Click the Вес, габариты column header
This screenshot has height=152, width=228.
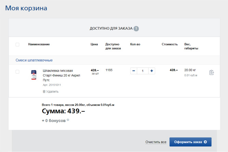pyautogui.click(x=191, y=46)
